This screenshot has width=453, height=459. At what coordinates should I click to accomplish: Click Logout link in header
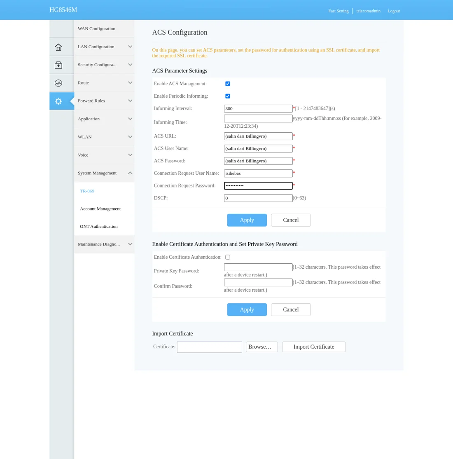pyautogui.click(x=394, y=11)
